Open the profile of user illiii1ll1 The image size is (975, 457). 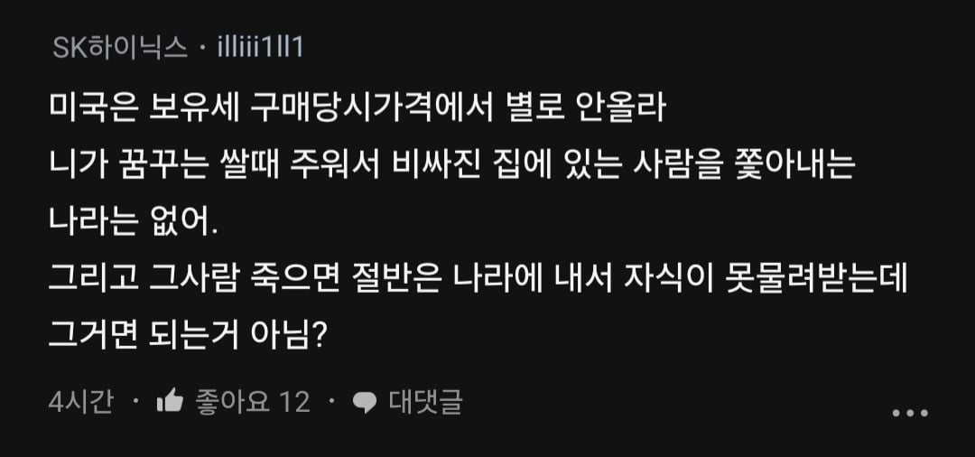[x=261, y=47]
